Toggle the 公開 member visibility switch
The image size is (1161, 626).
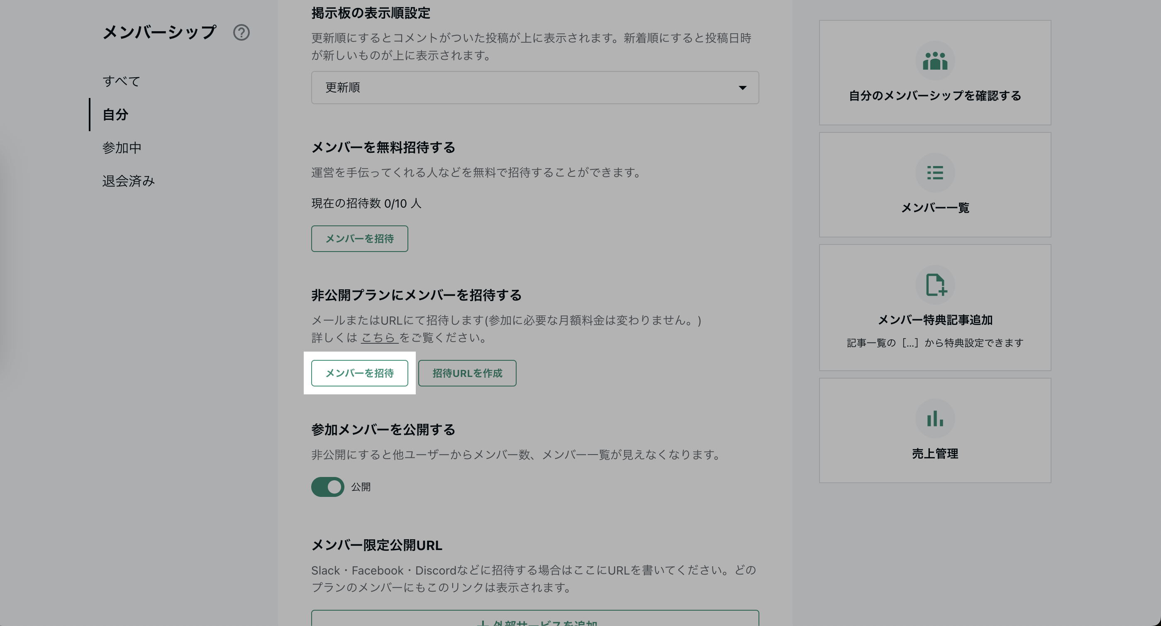pos(328,487)
